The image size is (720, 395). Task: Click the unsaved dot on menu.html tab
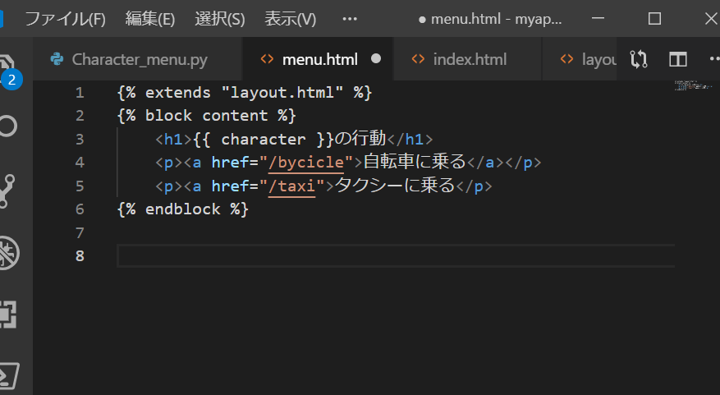click(x=376, y=59)
